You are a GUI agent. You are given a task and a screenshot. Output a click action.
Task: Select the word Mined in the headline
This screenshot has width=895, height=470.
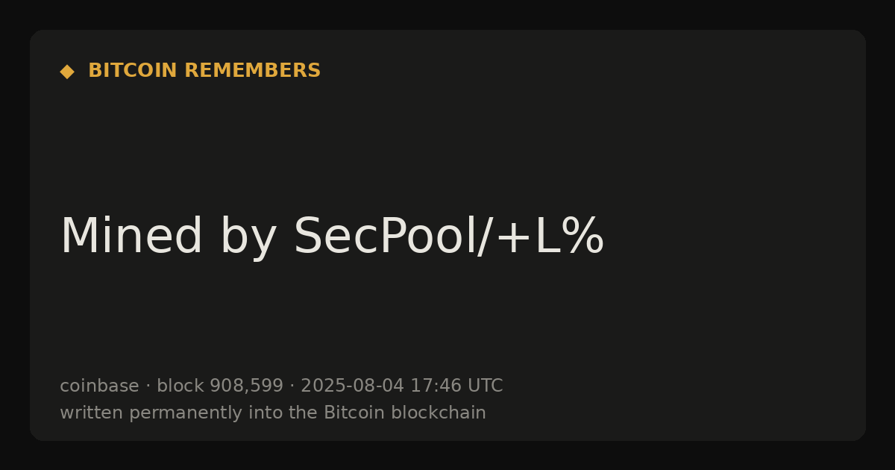click(x=131, y=236)
